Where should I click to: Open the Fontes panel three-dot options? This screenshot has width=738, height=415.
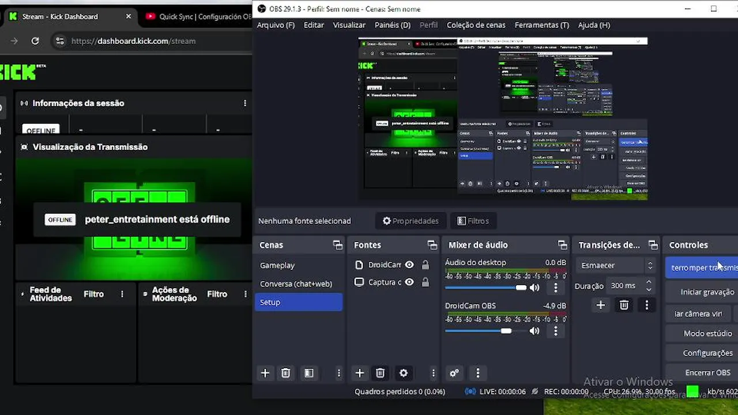434,373
